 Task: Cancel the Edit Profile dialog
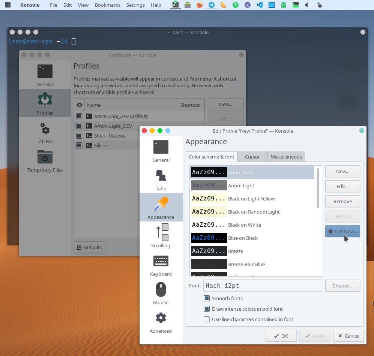[x=348, y=336]
